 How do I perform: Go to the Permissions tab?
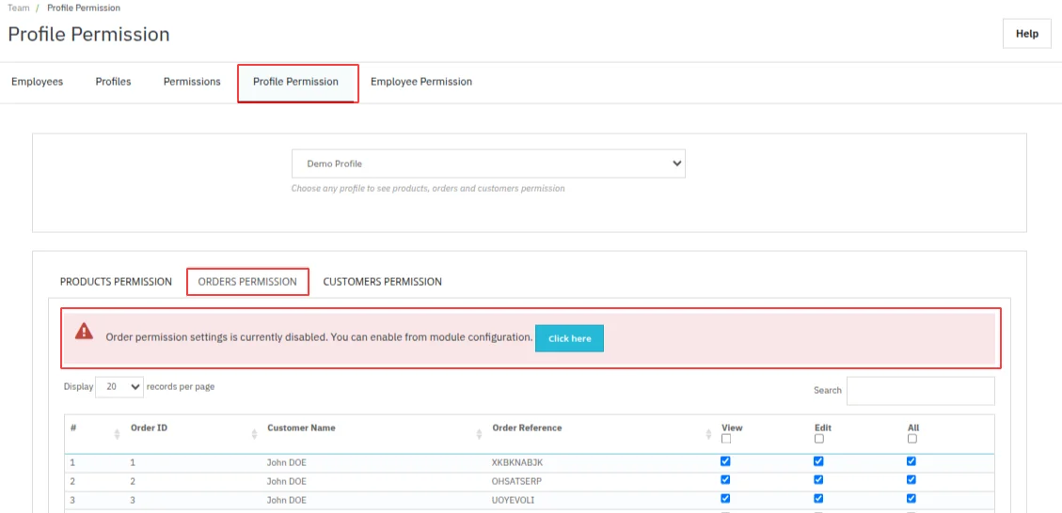coord(192,82)
